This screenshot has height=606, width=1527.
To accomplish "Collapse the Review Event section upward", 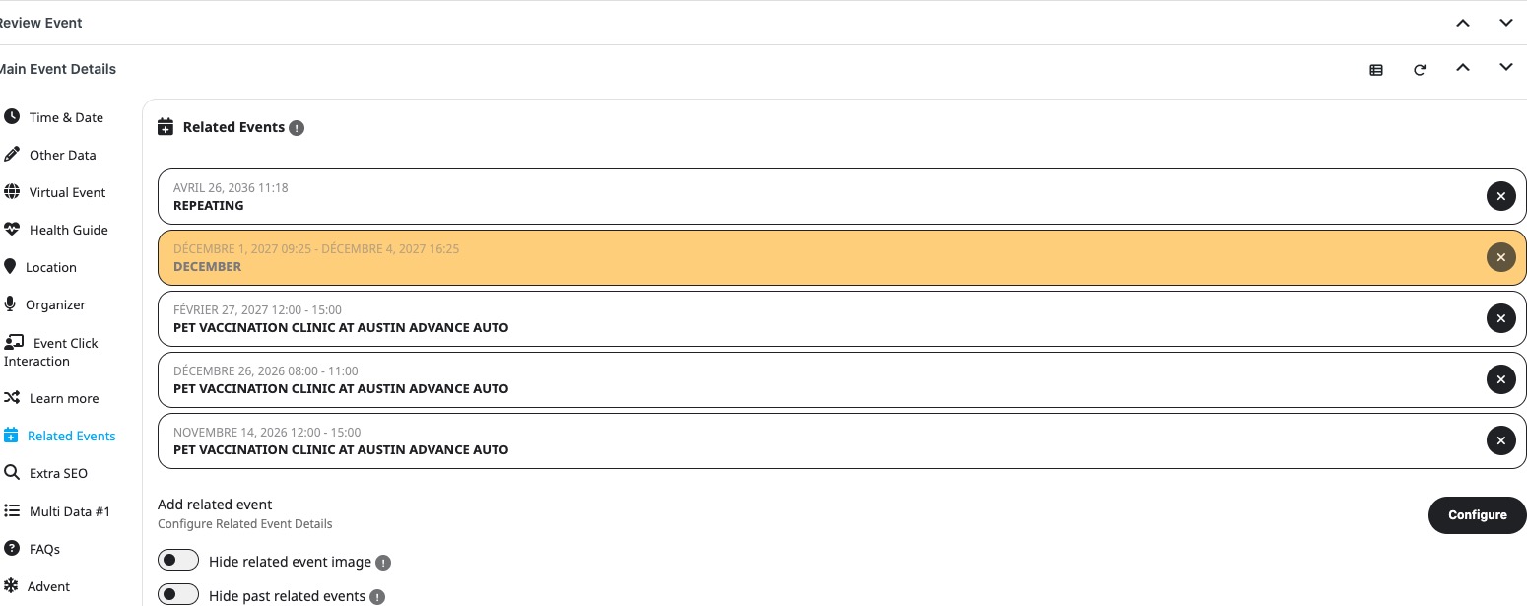I will pyautogui.click(x=1463, y=23).
